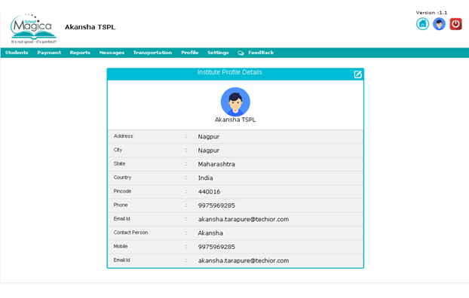The width and height of the screenshot is (469, 298).
Task: Click the Country field label
Action: click(x=122, y=178)
